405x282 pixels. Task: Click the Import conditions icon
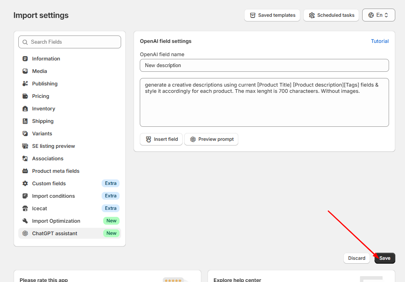tap(25, 196)
